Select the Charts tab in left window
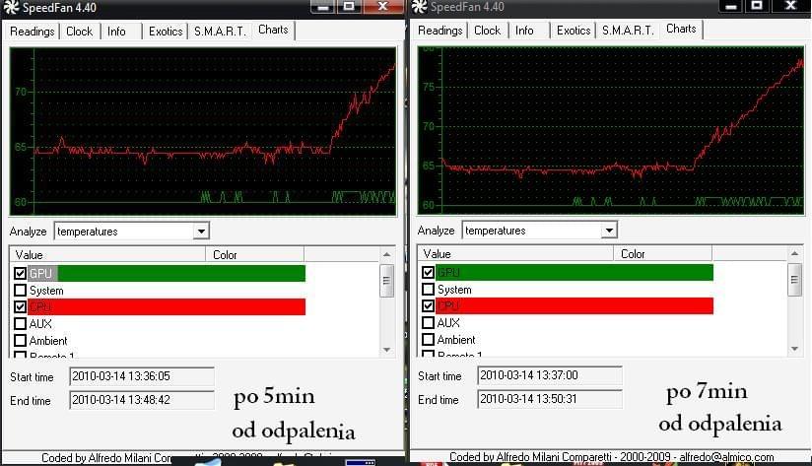 (x=273, y=30)
